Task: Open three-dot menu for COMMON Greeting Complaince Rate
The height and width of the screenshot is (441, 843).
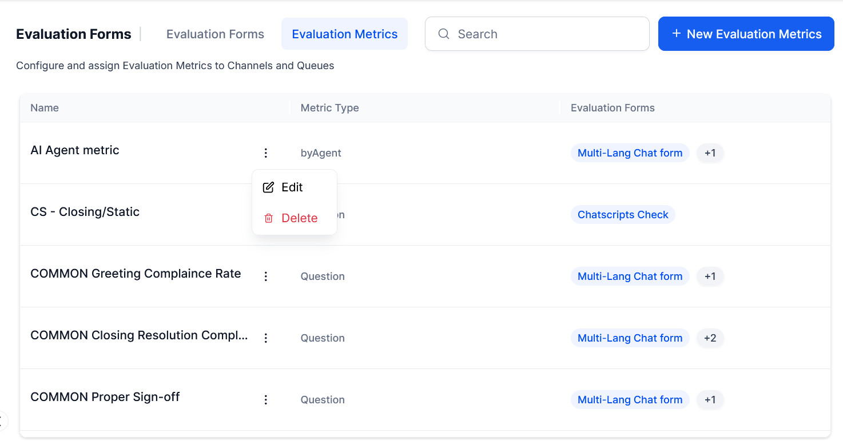Action: [265, 276]
